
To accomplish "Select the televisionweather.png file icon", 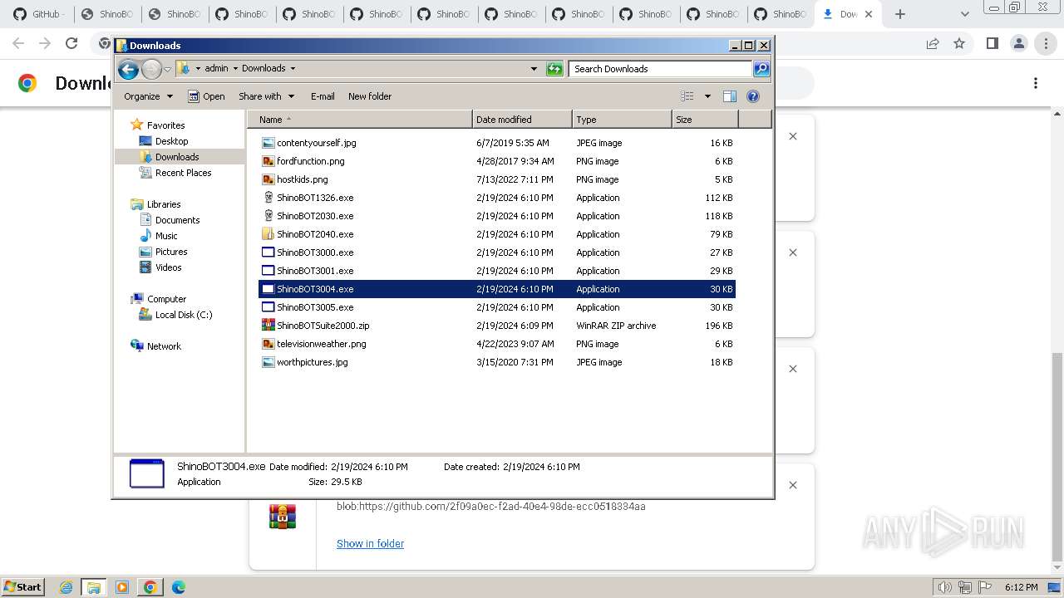I will tap(268, 344).
